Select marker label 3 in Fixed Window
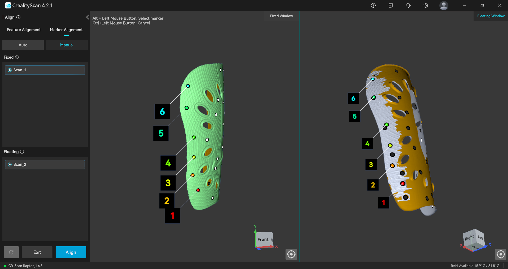508x269 pixels. click(x=168, y=183)
